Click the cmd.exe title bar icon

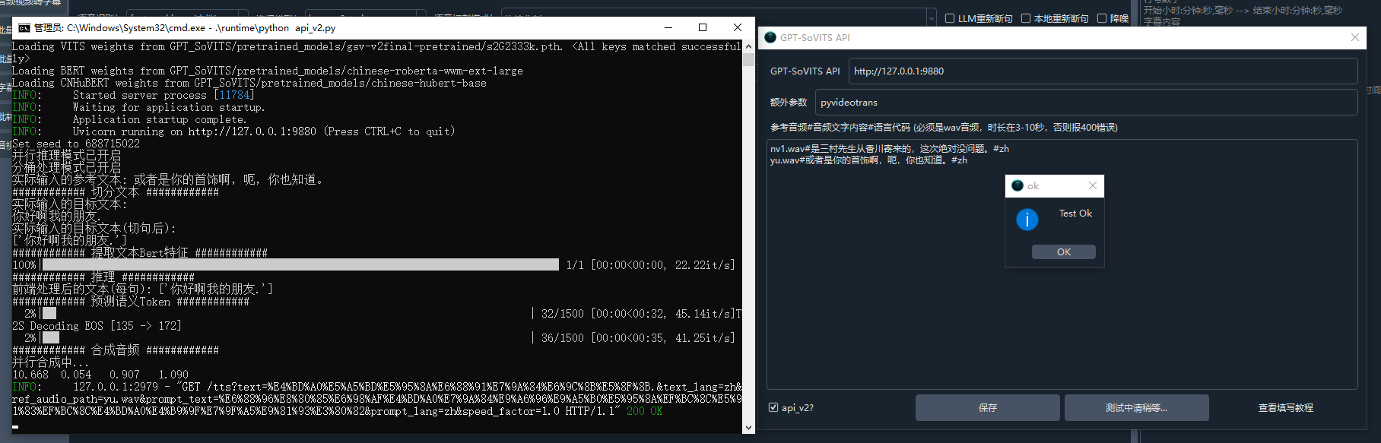point(24,28)
